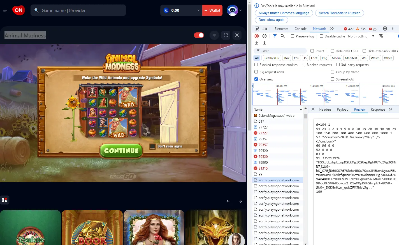
Task: Sort requests by Name column arrow
Action: point(301,110)
